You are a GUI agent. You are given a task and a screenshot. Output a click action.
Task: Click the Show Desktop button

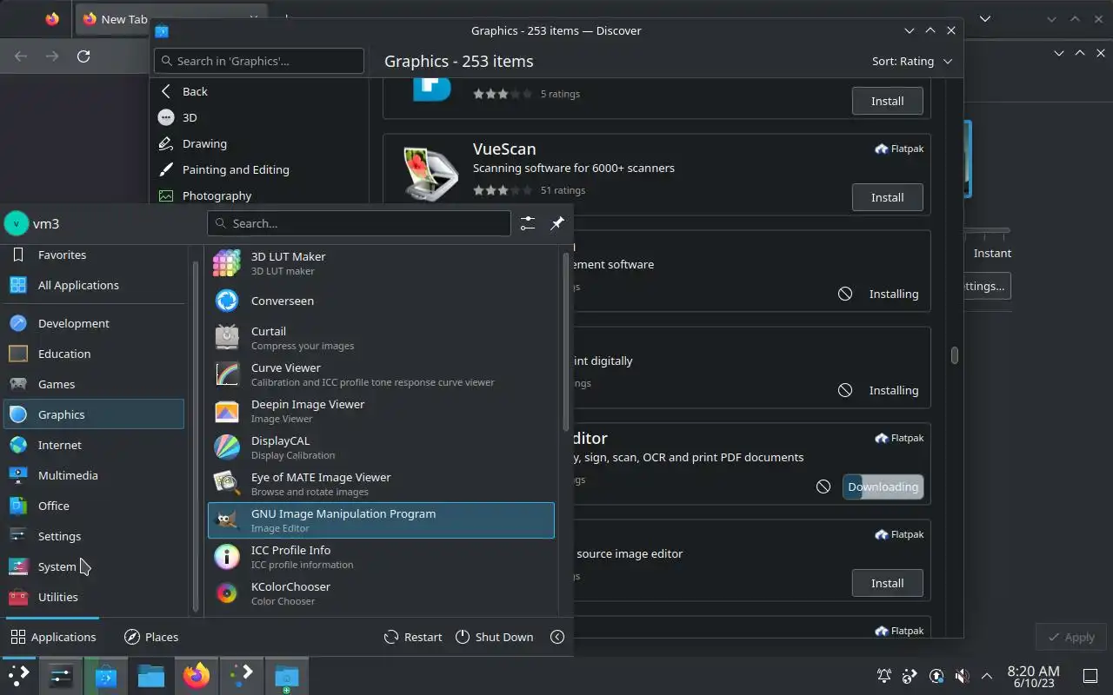tap(1090, 676)
